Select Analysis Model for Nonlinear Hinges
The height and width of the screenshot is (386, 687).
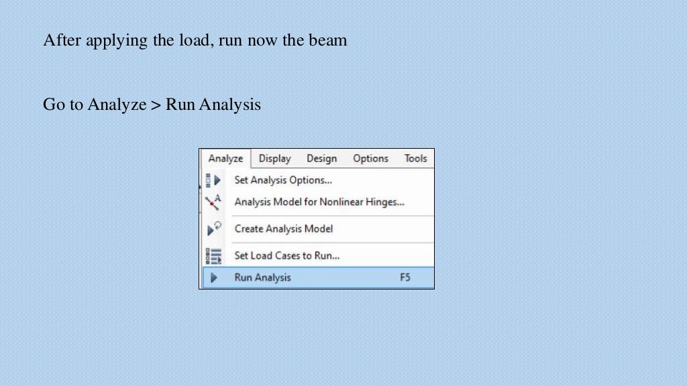pos(318,202)
